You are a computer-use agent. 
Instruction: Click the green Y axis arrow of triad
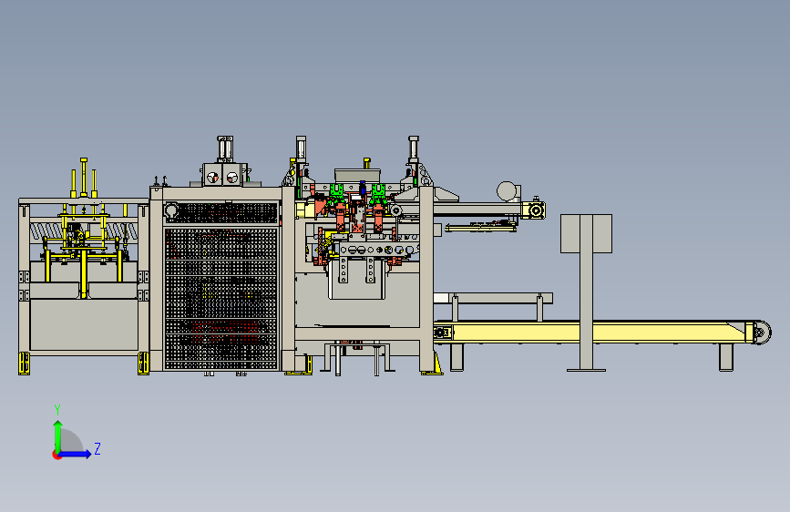(58, 436)
